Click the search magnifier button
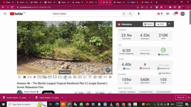The image size is (191, 107). pos(130,14)
